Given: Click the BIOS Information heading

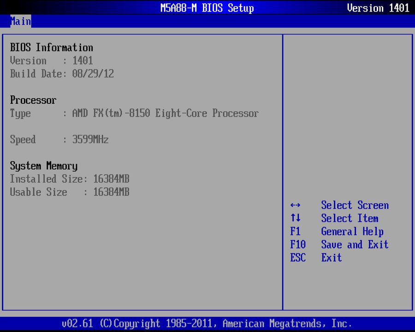Looking at the screenshot, I should [52, 47].
